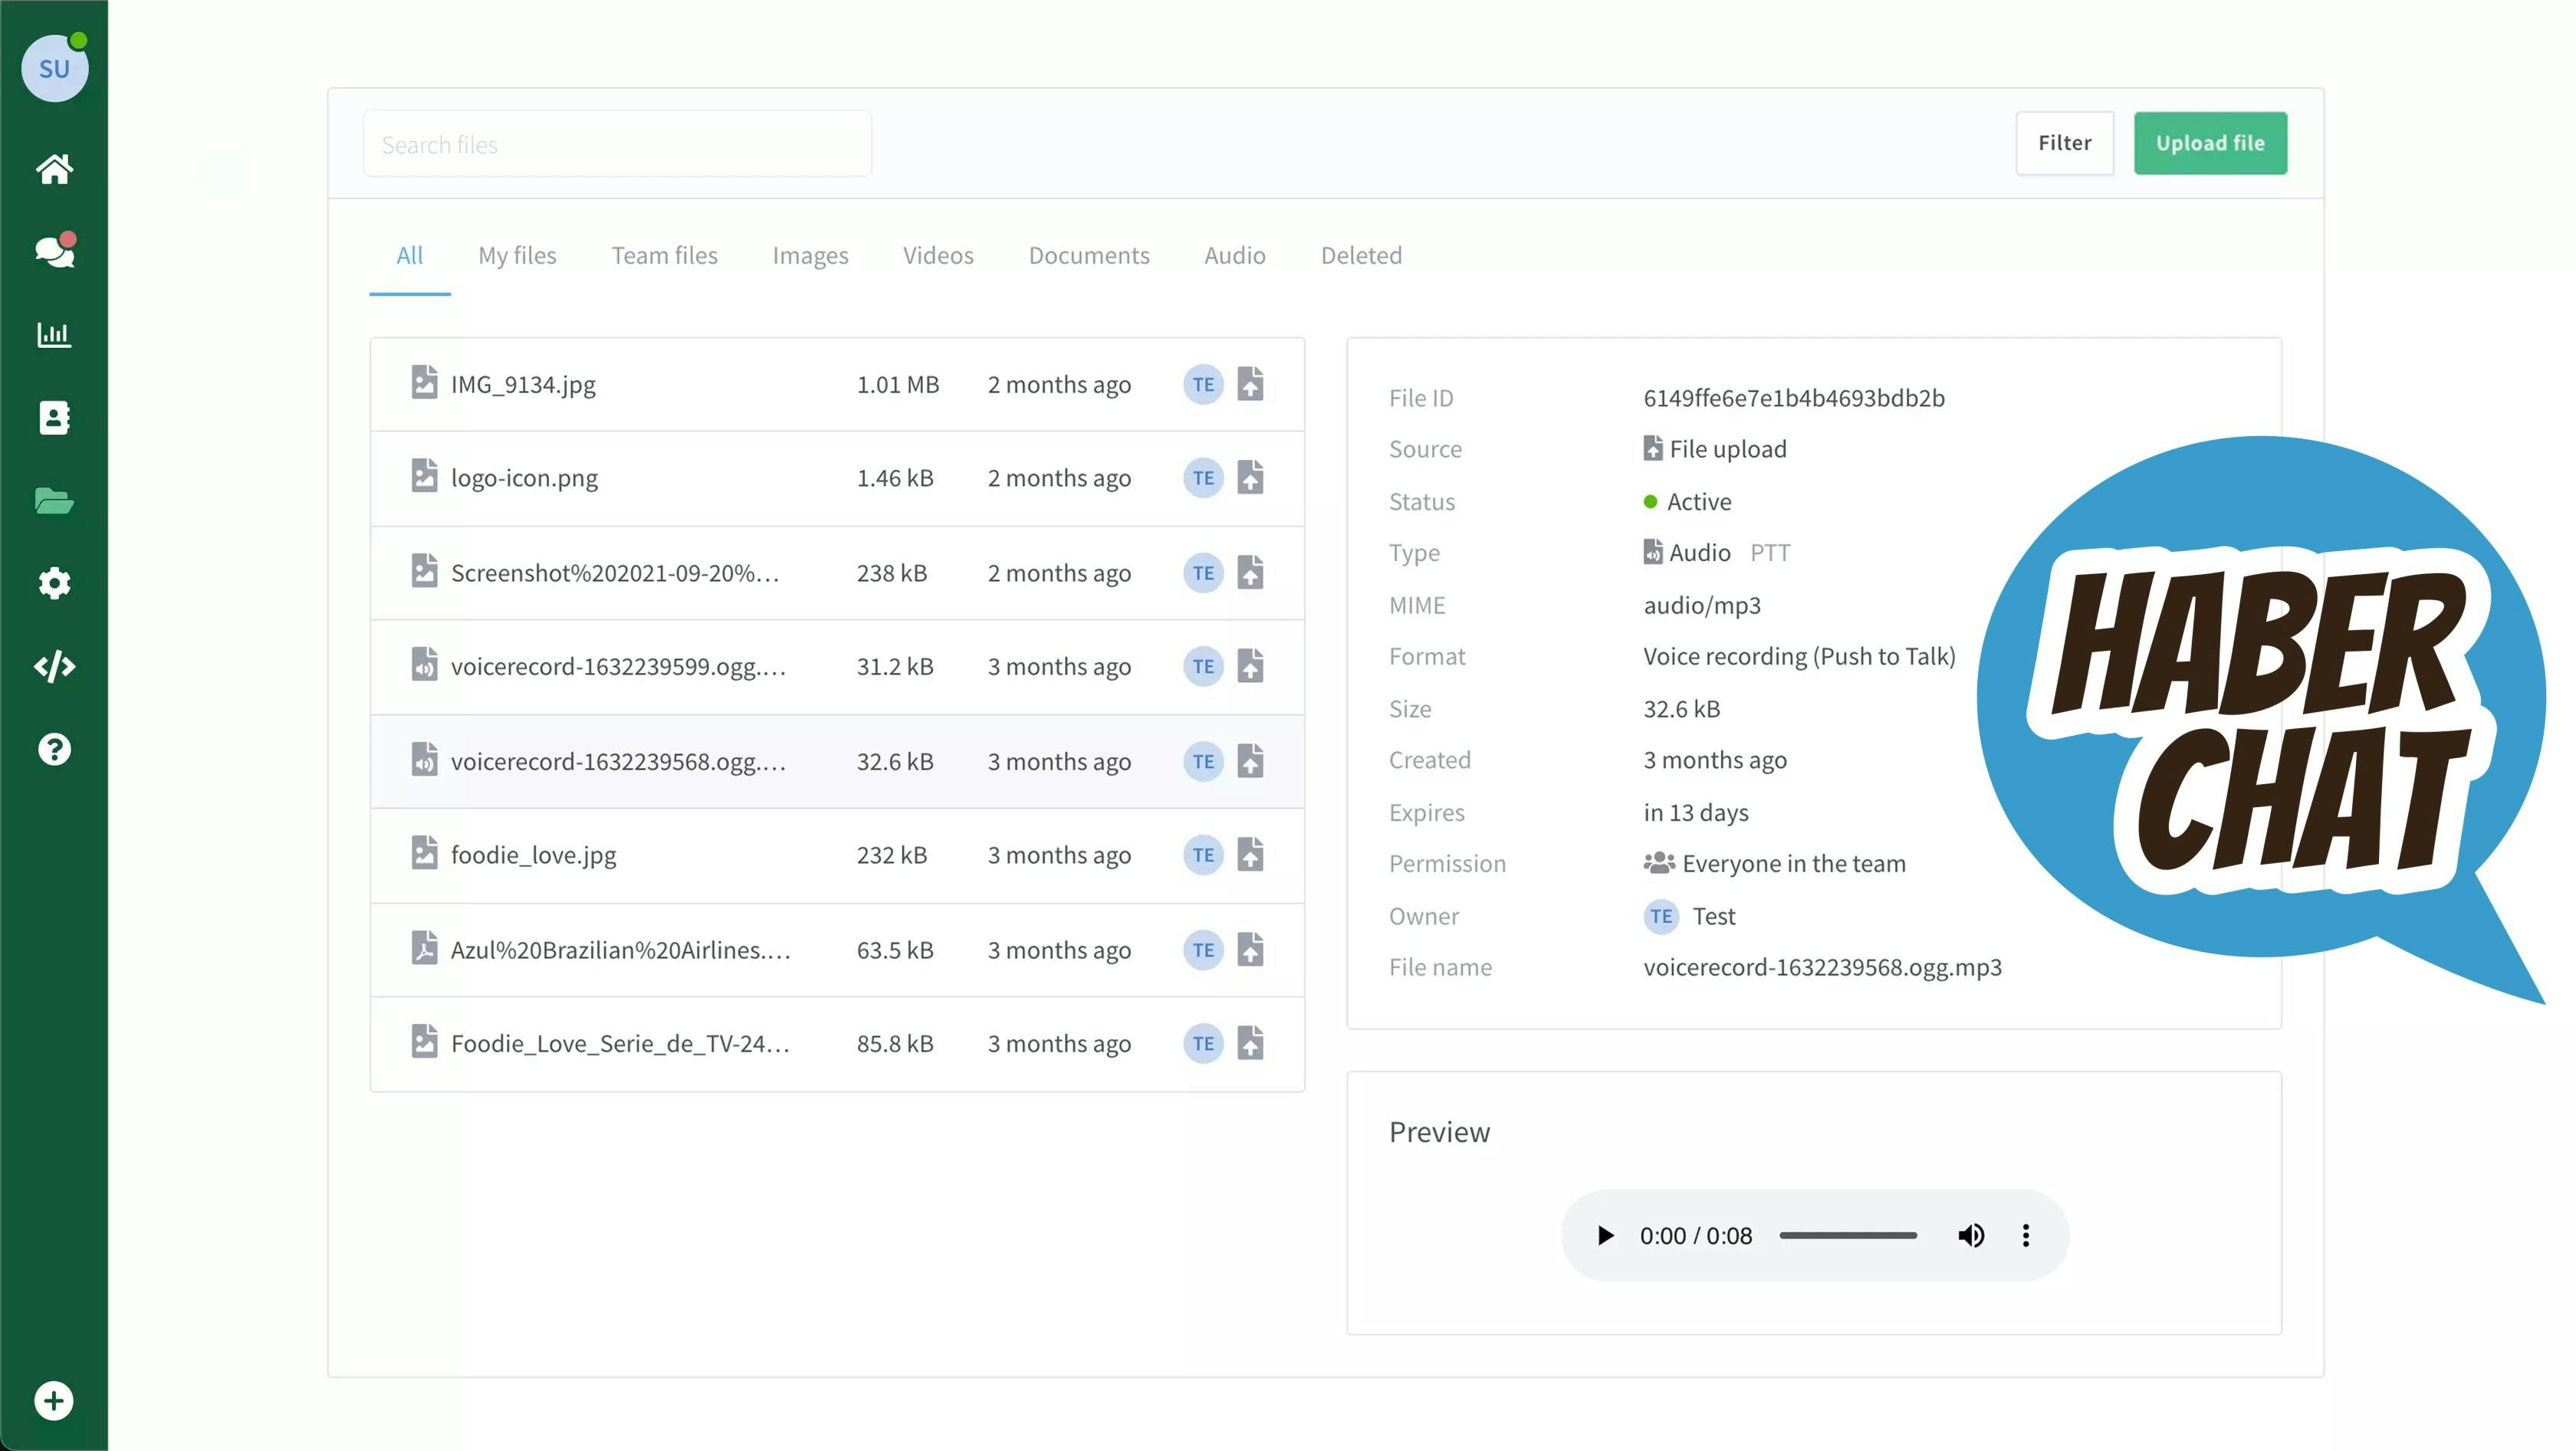Screen dimensions: 2576x1451
Task: Select the Reports analytics icon
Action: (x=53, y=334)
